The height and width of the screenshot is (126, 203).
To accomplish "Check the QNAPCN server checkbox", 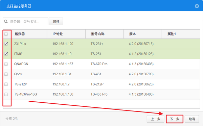I will tap(6, 64).
